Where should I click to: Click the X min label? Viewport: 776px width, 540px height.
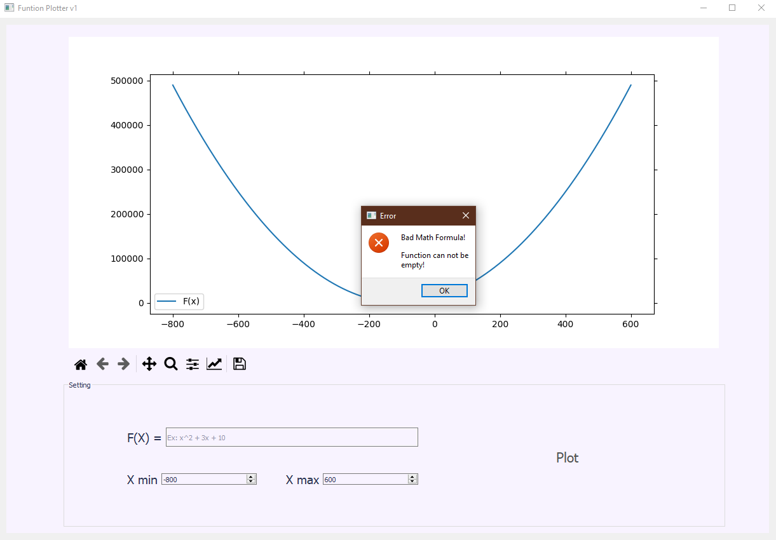(142, 480)
